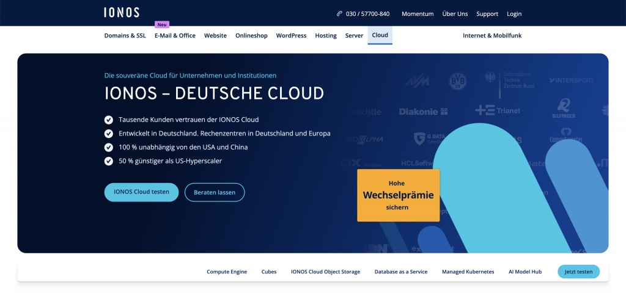This screenshot has height=296, width=626.
Task: Click the orange Hohe Wechselprämie sichern badge
Action: pos(398,195)
